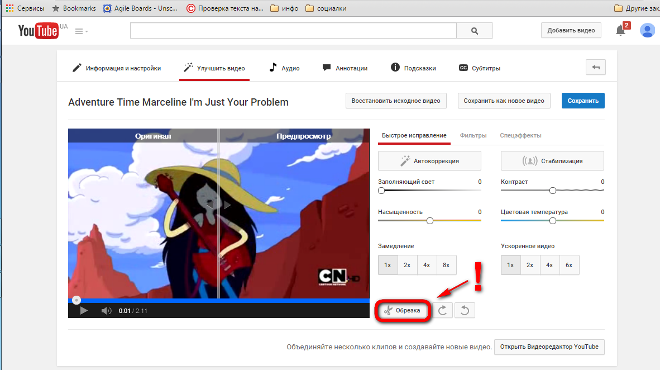660x370 pixels.
Task: Select the Спецэффекты tab
Action: pos(520,135)
